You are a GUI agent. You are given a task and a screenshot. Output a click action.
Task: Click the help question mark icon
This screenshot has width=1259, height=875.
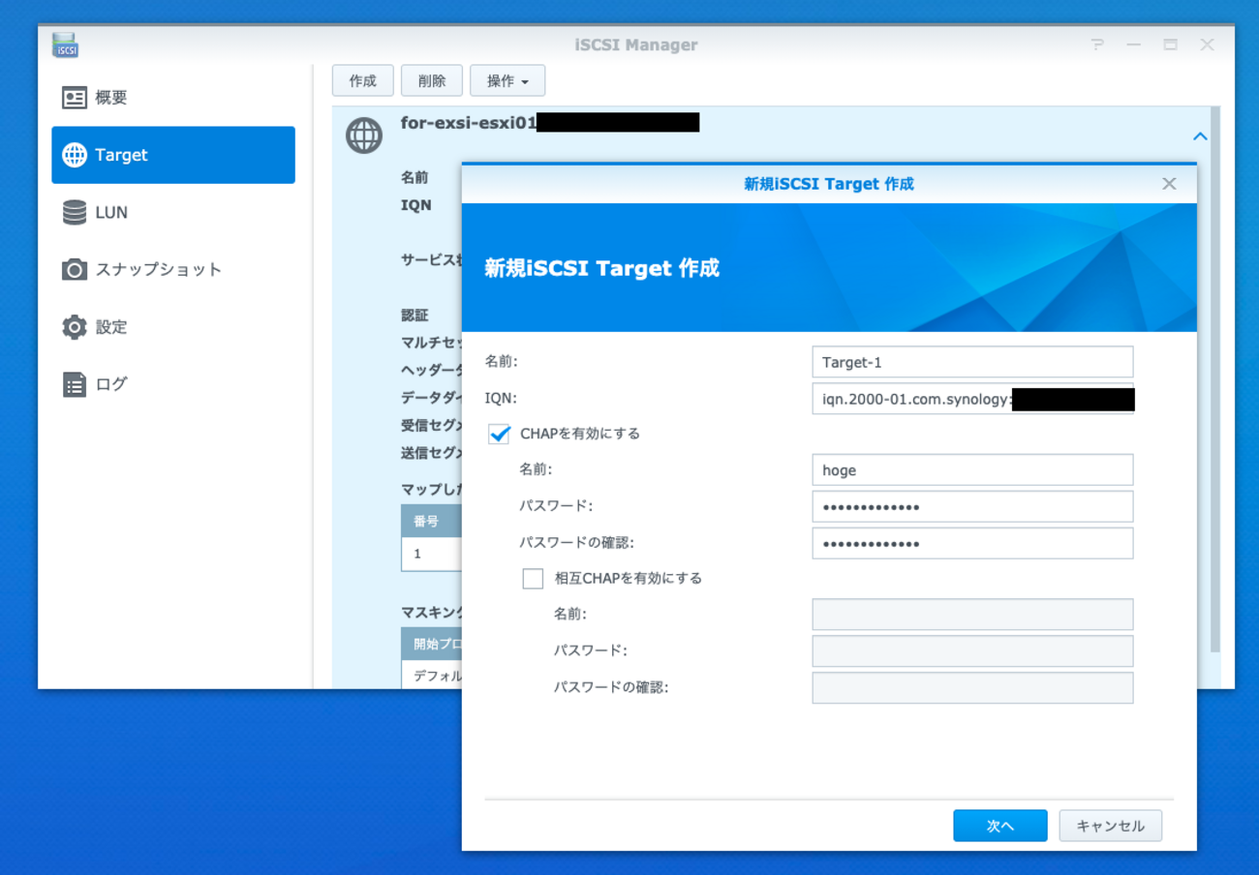pyautogui.click(x=1097, y=45)
